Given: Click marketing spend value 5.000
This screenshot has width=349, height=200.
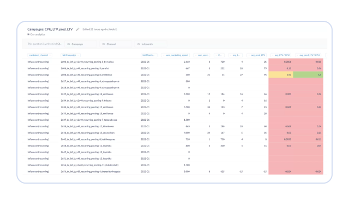Looking at the screenshot, I should [x=186, y=172].
